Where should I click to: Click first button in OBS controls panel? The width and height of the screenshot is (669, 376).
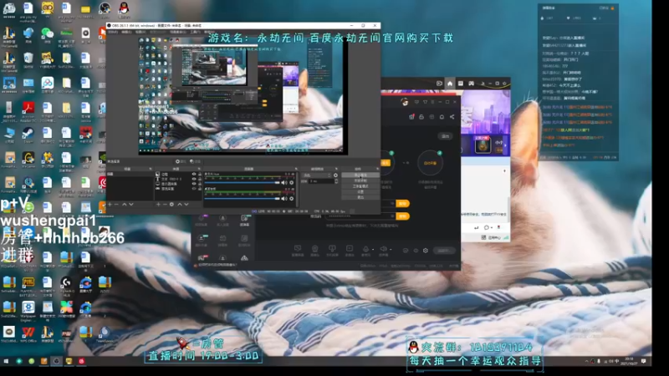click(x=360, y=175)
